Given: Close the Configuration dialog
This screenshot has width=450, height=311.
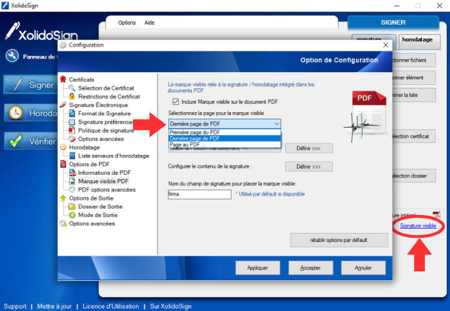Looking at the screenshot, I should (x=386, y=45).
